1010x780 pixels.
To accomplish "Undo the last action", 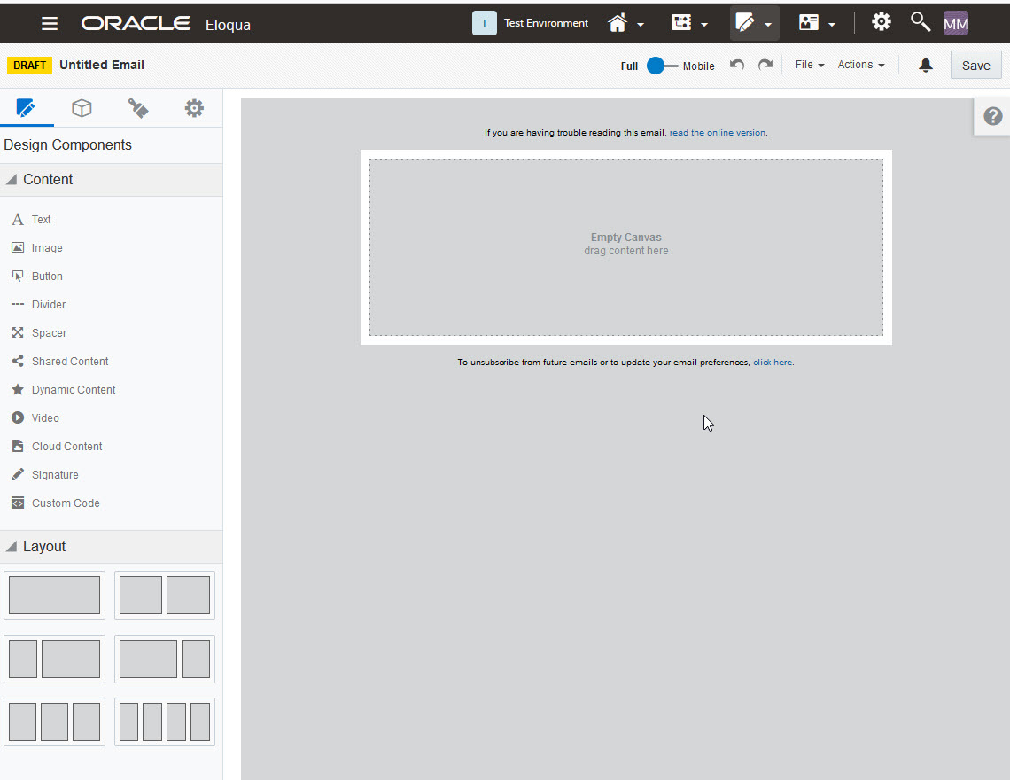I will 737,65.
